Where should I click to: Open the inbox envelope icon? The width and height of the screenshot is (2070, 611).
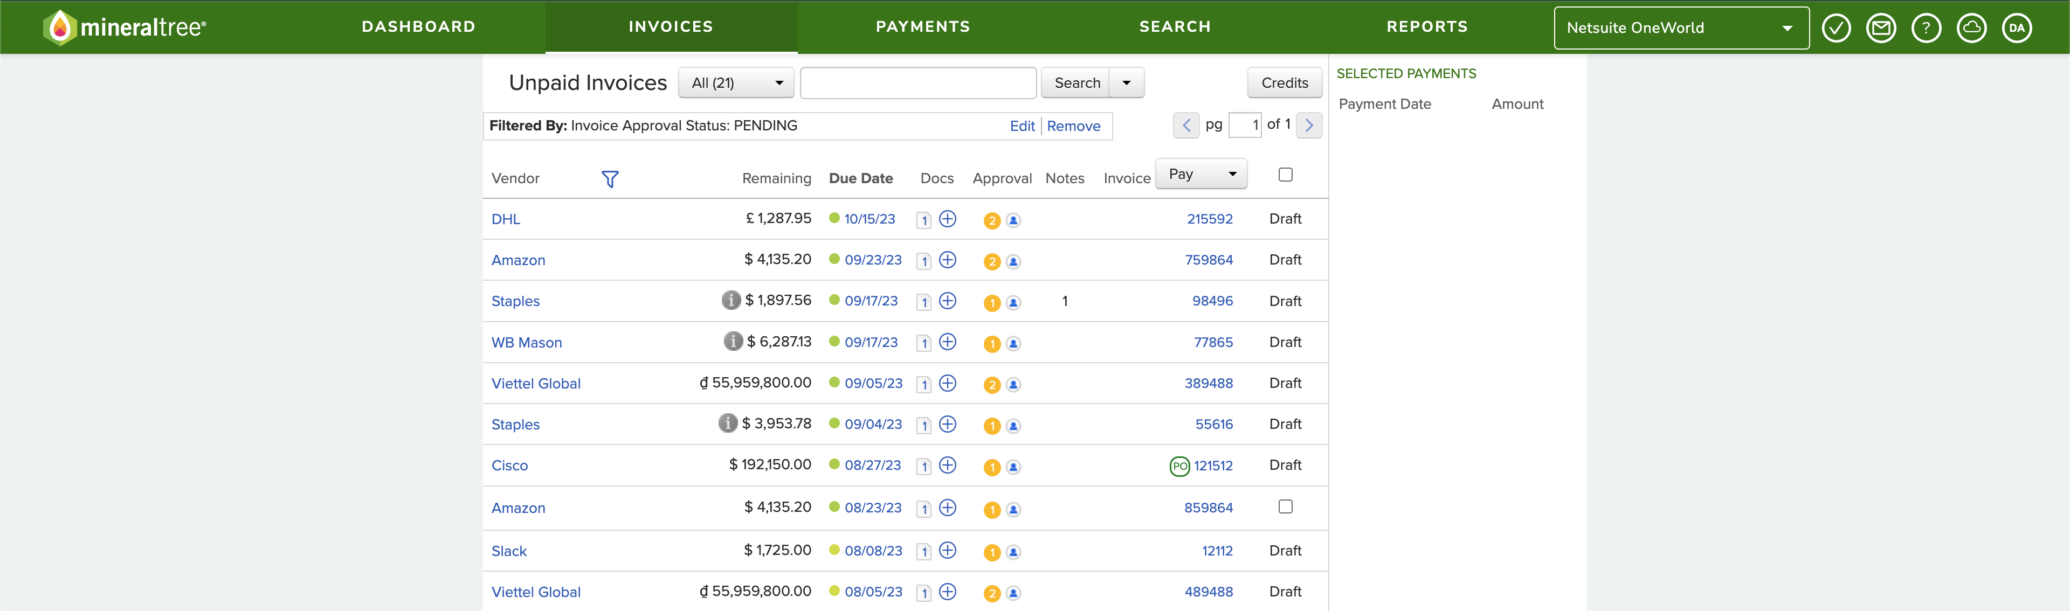1880,28
